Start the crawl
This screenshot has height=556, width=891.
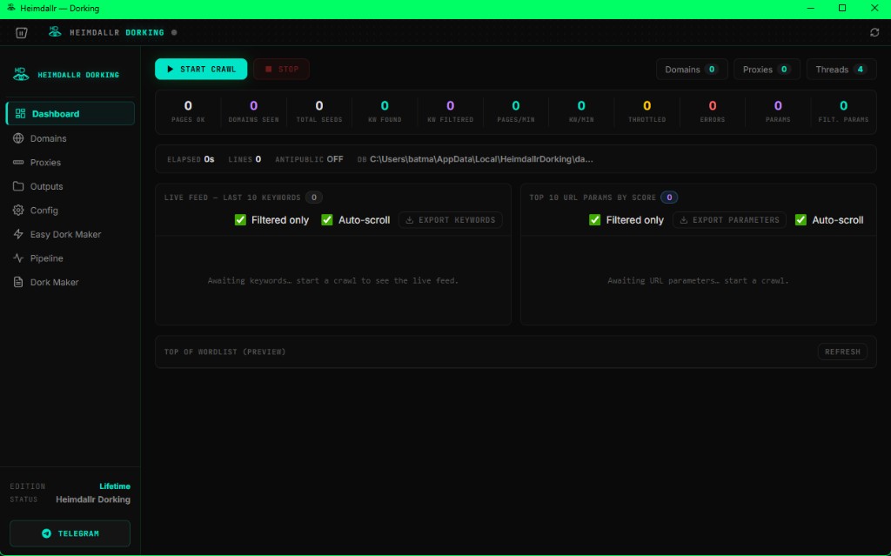[x=201, y=69]
